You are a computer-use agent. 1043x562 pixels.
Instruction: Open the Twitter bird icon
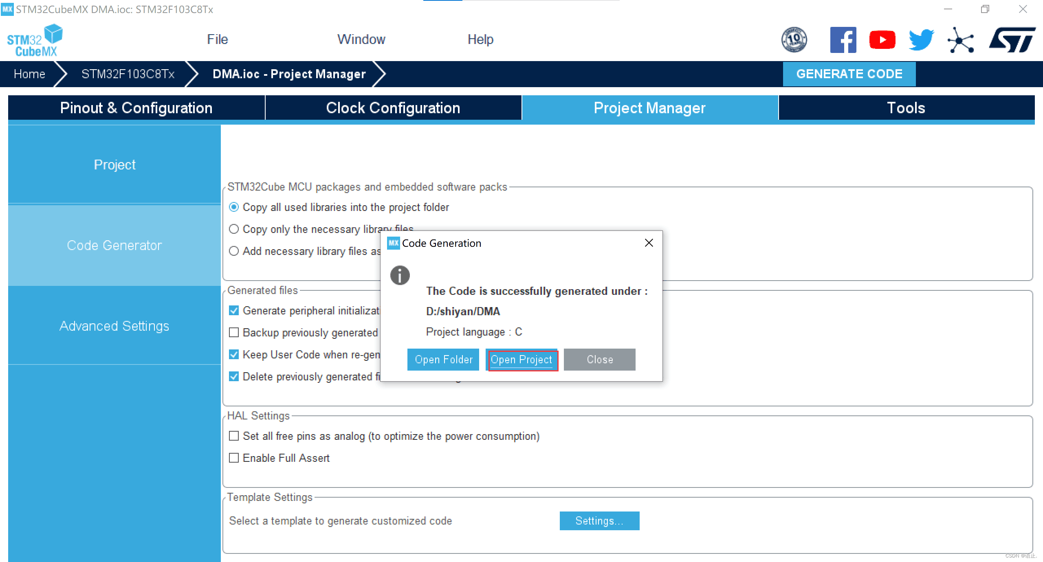[921, 40]
